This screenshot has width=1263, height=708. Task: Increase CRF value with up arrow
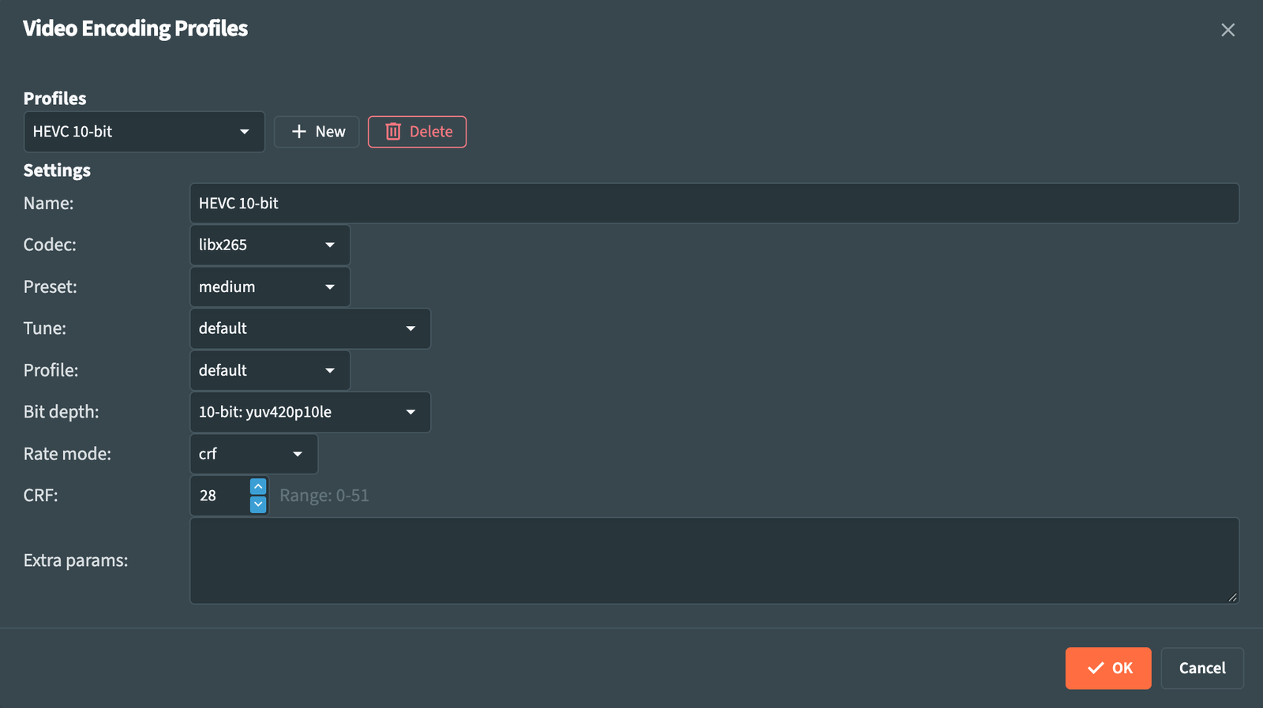258,486
